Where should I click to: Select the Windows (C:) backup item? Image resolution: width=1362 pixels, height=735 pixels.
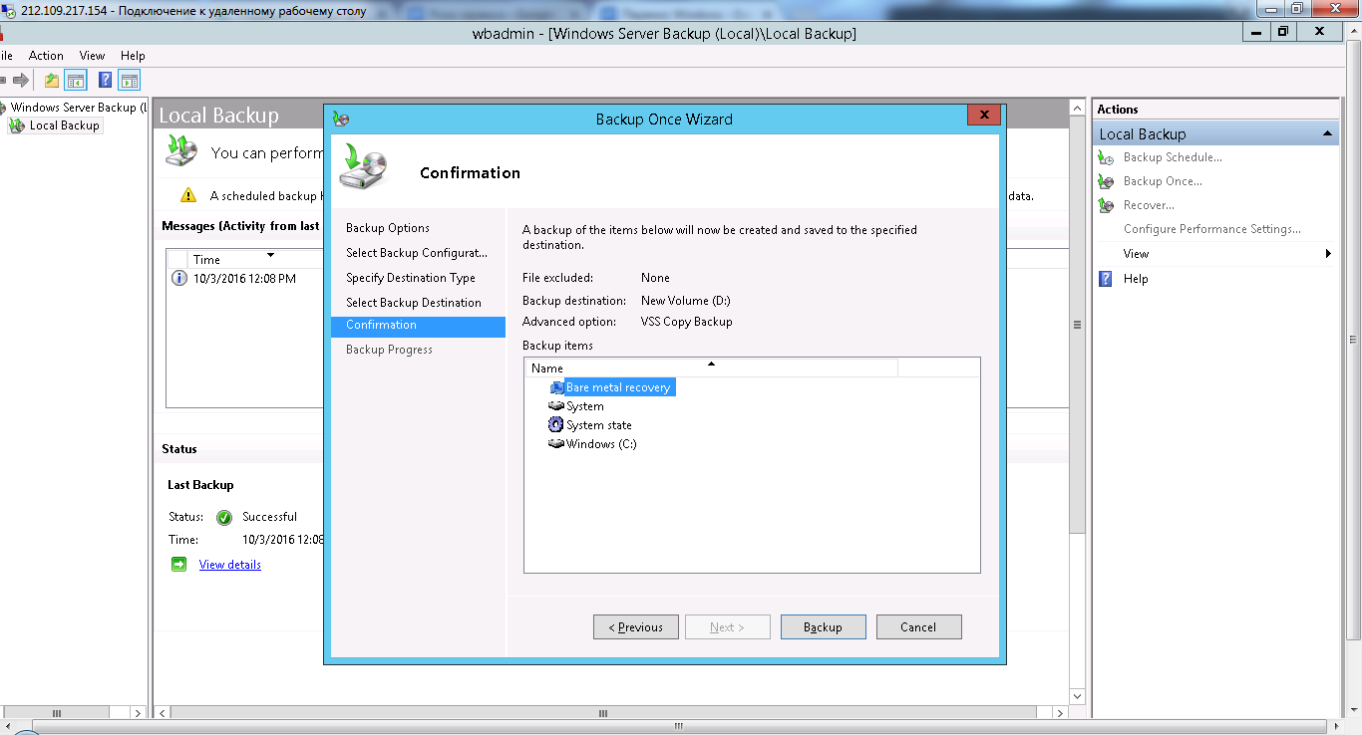coord(601,444)
